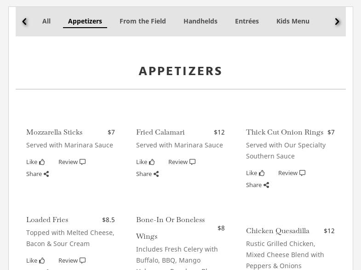Click the Chicken Quesadilla item title
This screenshot has height=270, width=361.
[x=278, y=230]
